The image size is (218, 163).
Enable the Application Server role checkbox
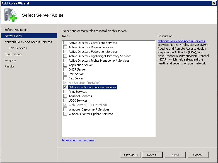65,65
